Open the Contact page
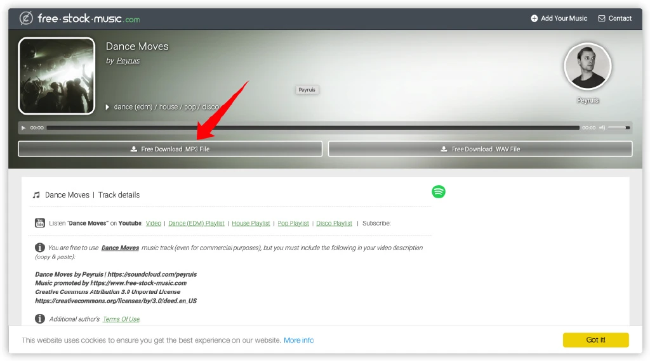This screenshot has width=650, height=361. point(614,18)
